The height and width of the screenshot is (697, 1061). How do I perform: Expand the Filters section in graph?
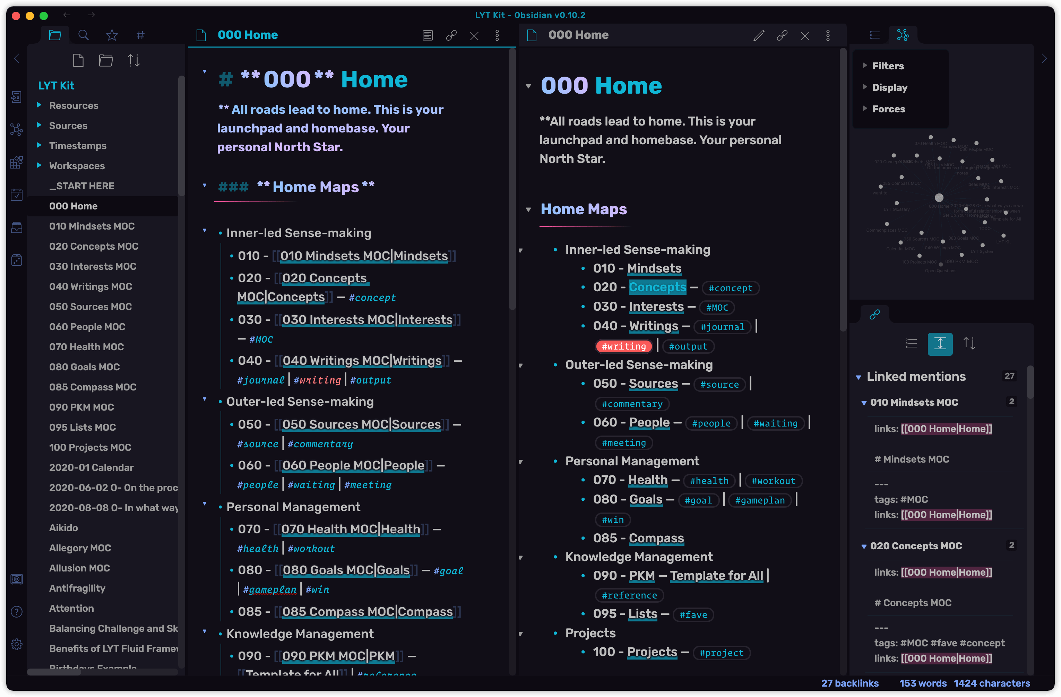tap(865, 66)
